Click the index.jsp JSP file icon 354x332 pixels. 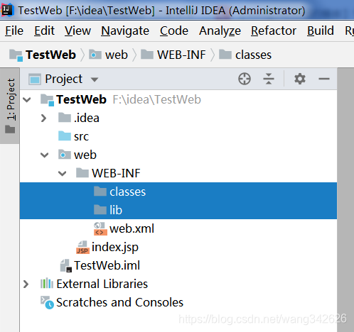[x=82, y=248]
